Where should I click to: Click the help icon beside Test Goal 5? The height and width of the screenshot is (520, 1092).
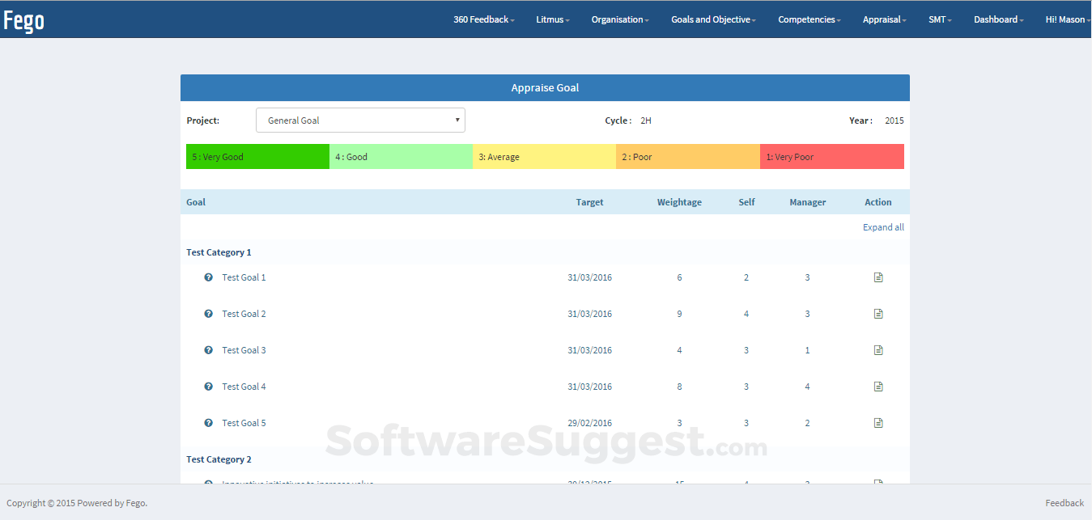click(208, 422)
